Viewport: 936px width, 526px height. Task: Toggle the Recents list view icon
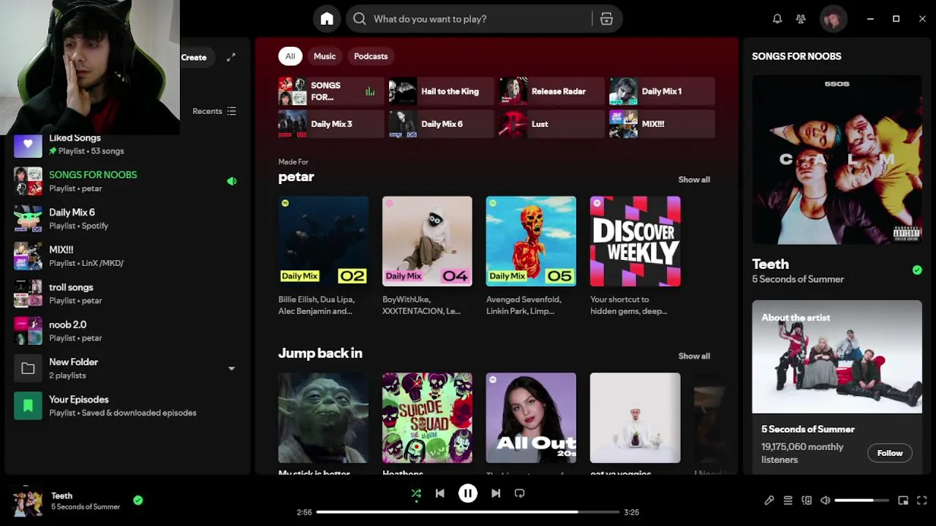[x=231, y=111]
